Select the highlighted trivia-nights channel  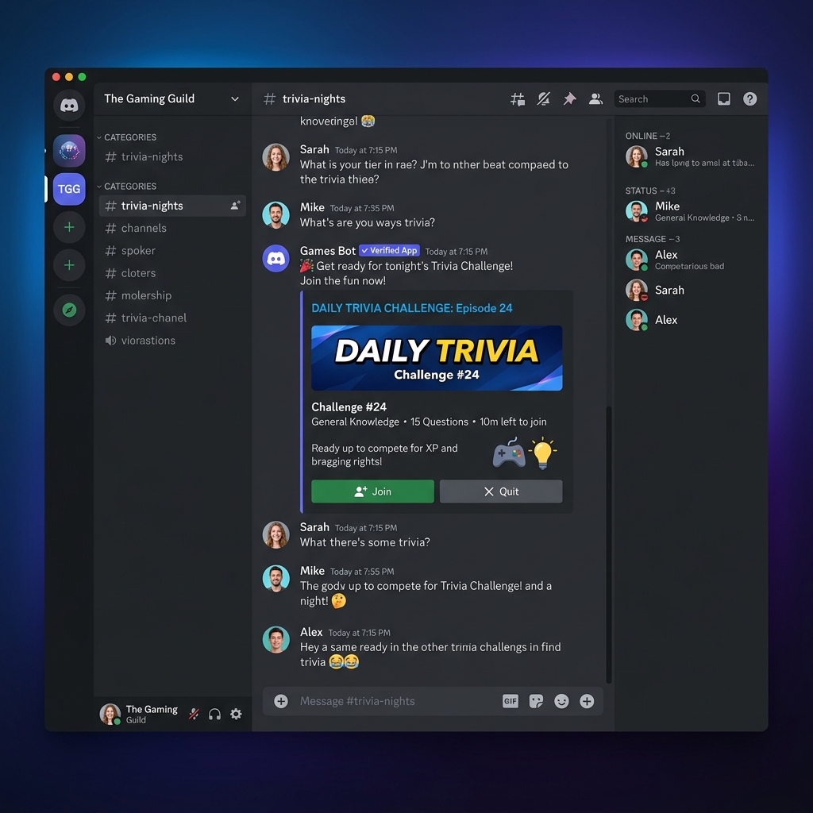pos(172,206)
